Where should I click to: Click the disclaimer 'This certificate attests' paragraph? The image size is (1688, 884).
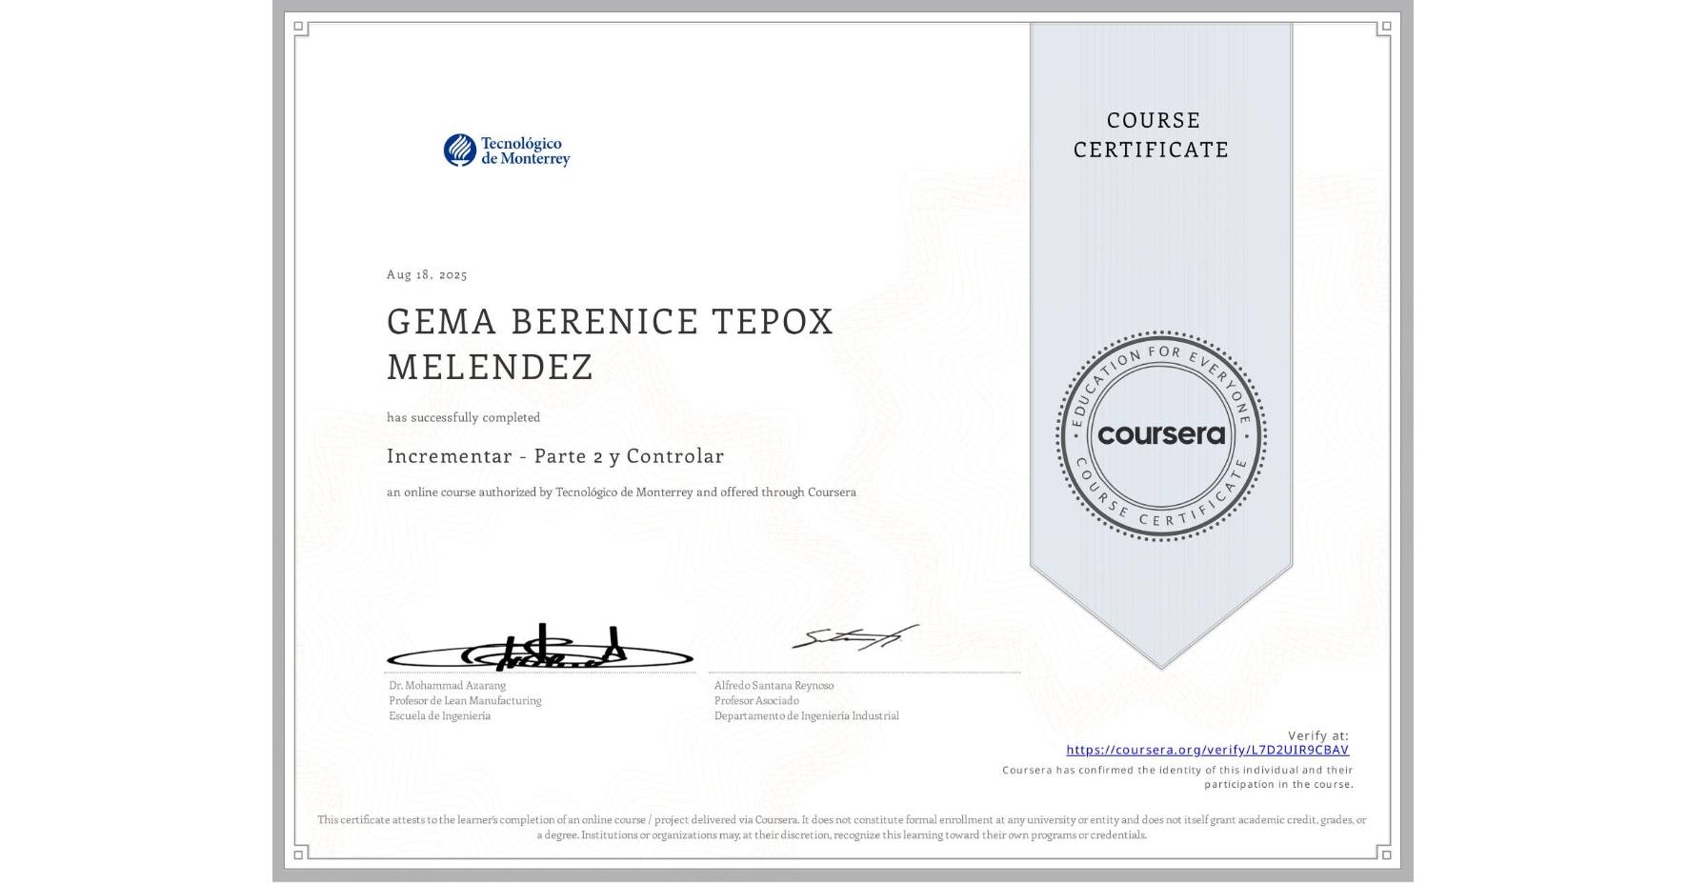(x=842, y=827)
